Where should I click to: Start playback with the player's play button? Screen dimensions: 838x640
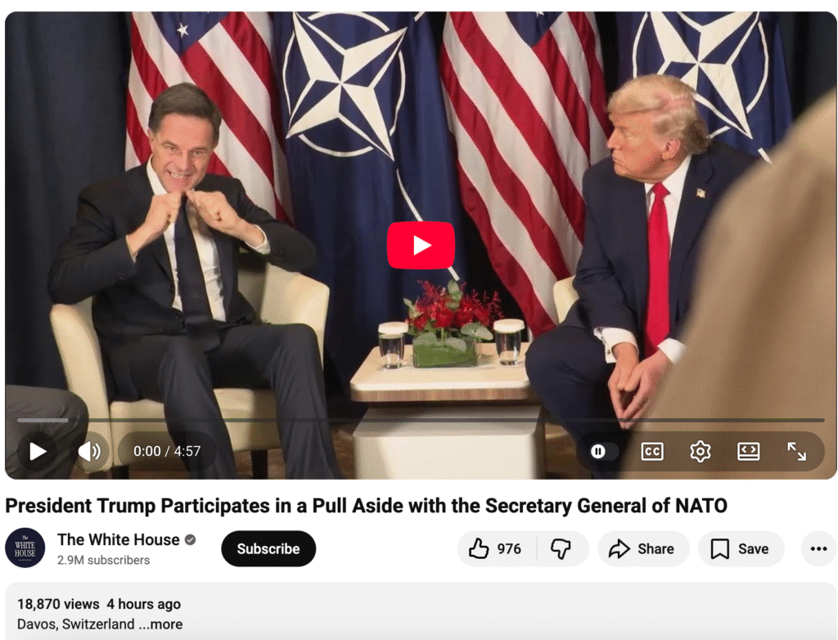tap(37, 451)
